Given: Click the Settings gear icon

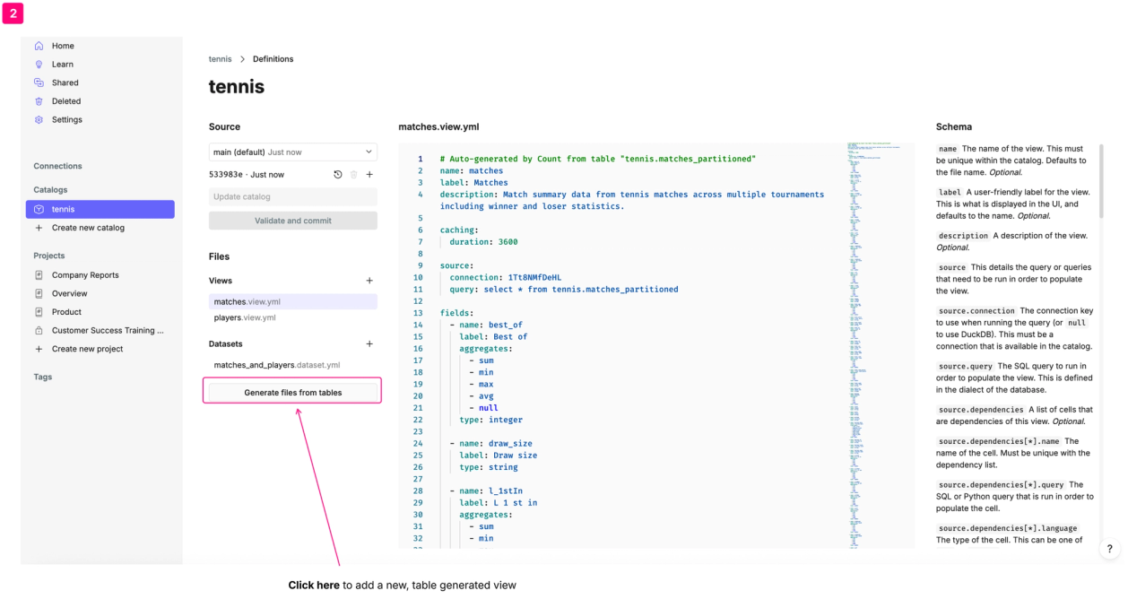Looking at the screenshot, I should coord(39,119).
